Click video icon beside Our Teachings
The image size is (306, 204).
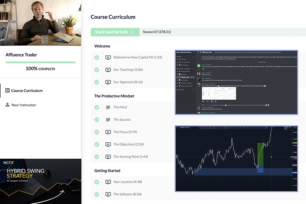(108, 70)
